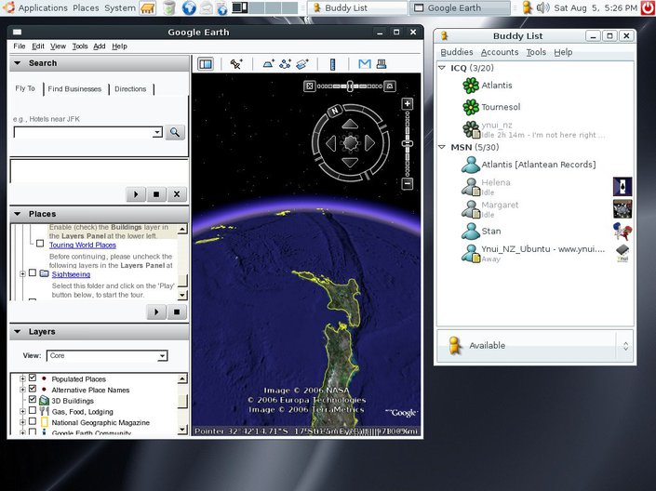This screenshot has height=491, width=656.
Task: Uncheck the 3D Buildings layer
Action: click(x=33, y=400)
